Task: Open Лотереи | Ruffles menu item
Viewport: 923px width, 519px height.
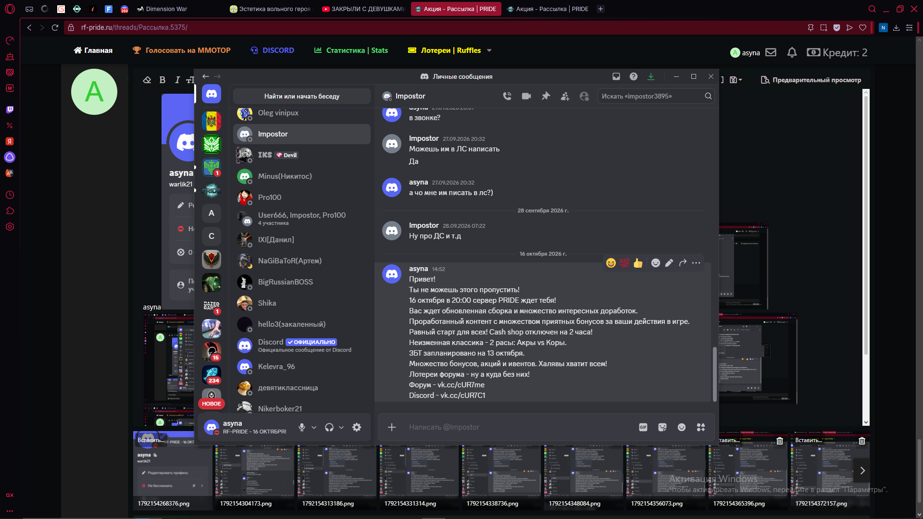Action: point(444,50)
